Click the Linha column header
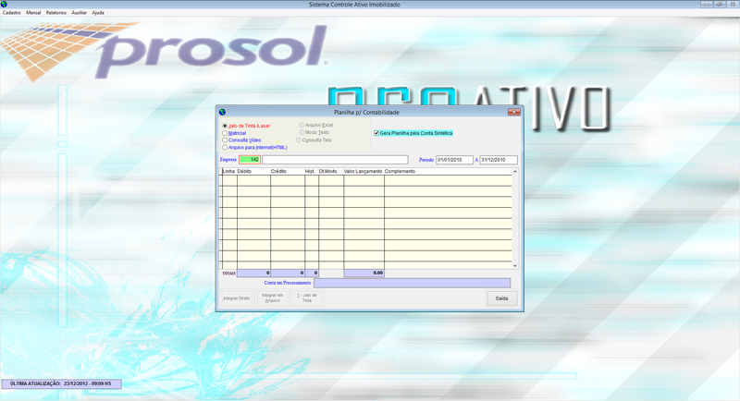Screen dimensions: 740x401 click(x=228, y=172)
